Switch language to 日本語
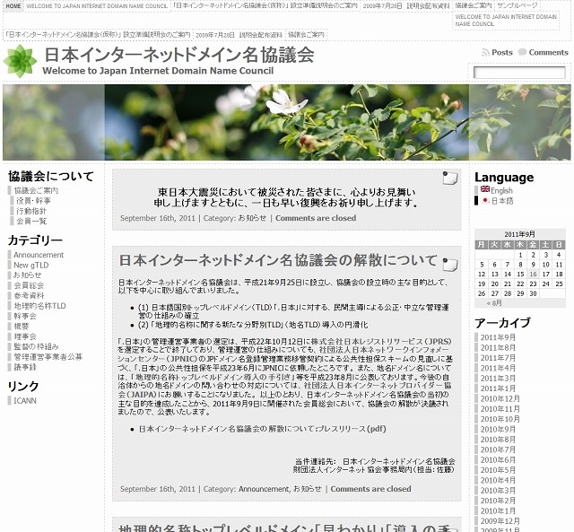Screen dimensions: 574x532 502,201
